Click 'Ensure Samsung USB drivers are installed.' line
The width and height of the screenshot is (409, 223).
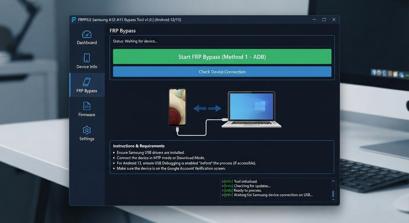click(151, 152)
